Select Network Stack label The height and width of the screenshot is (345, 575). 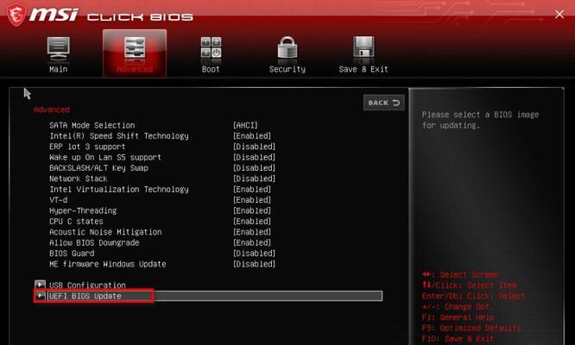(78, 179)
